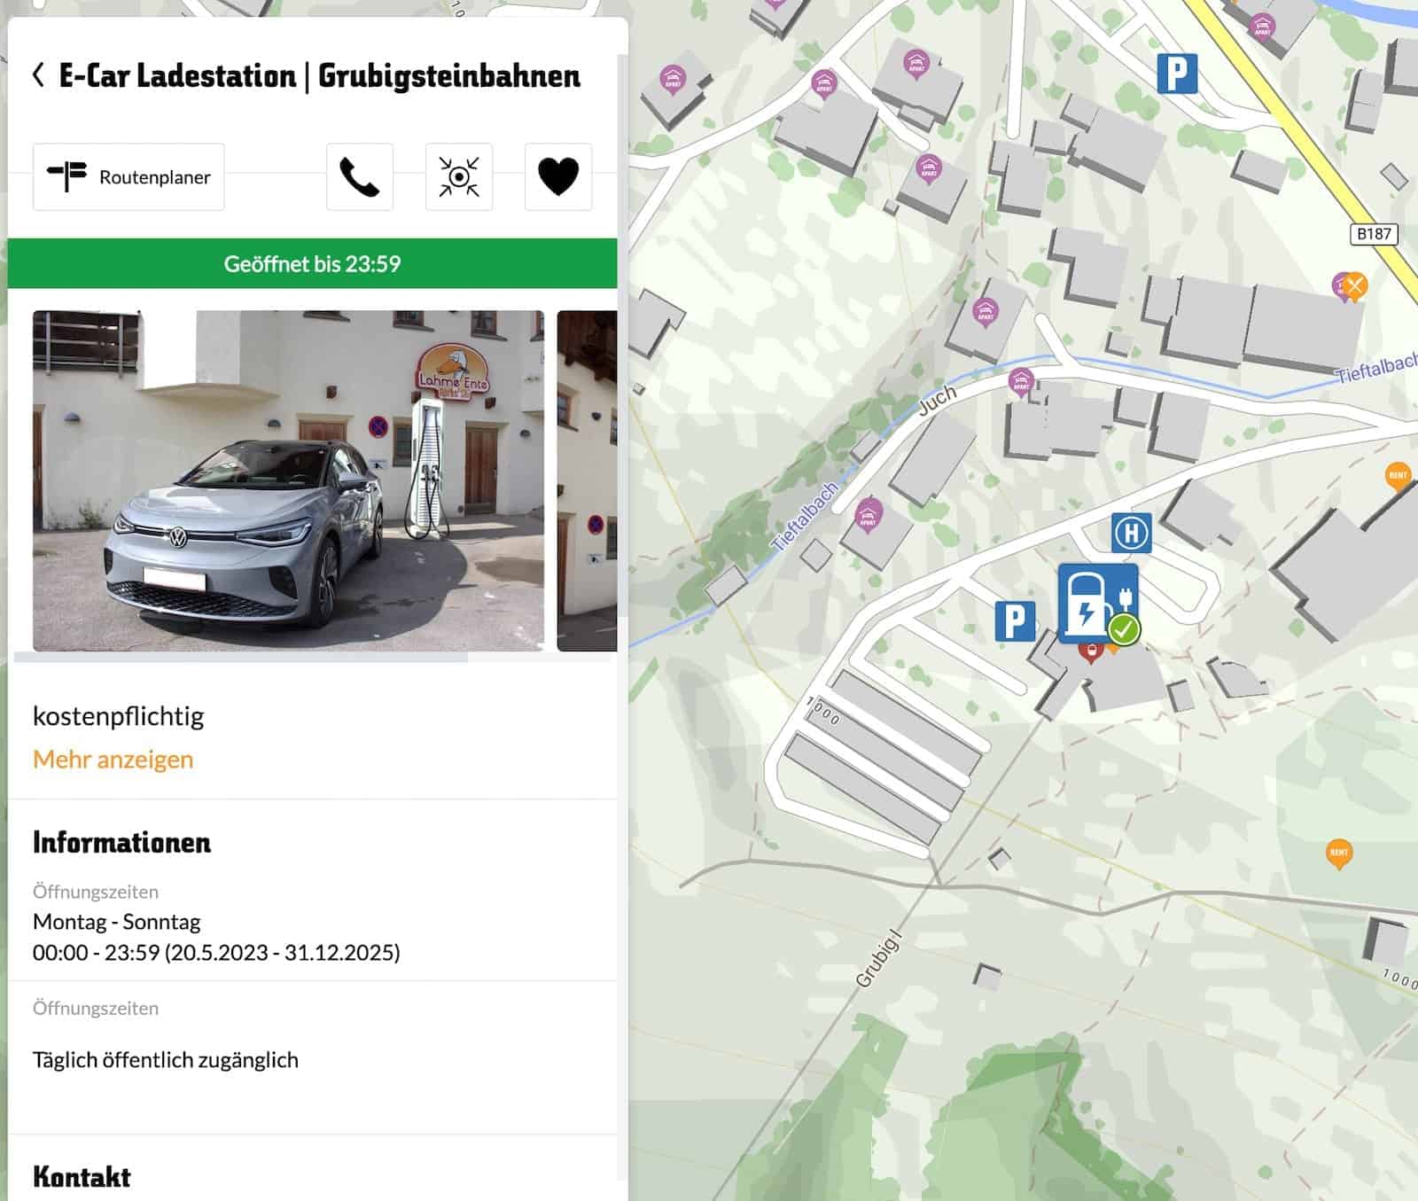Click the Kontakt section heading
The height and width of the screenshot is (1201, 1418).
click(x=82, y=1177)
